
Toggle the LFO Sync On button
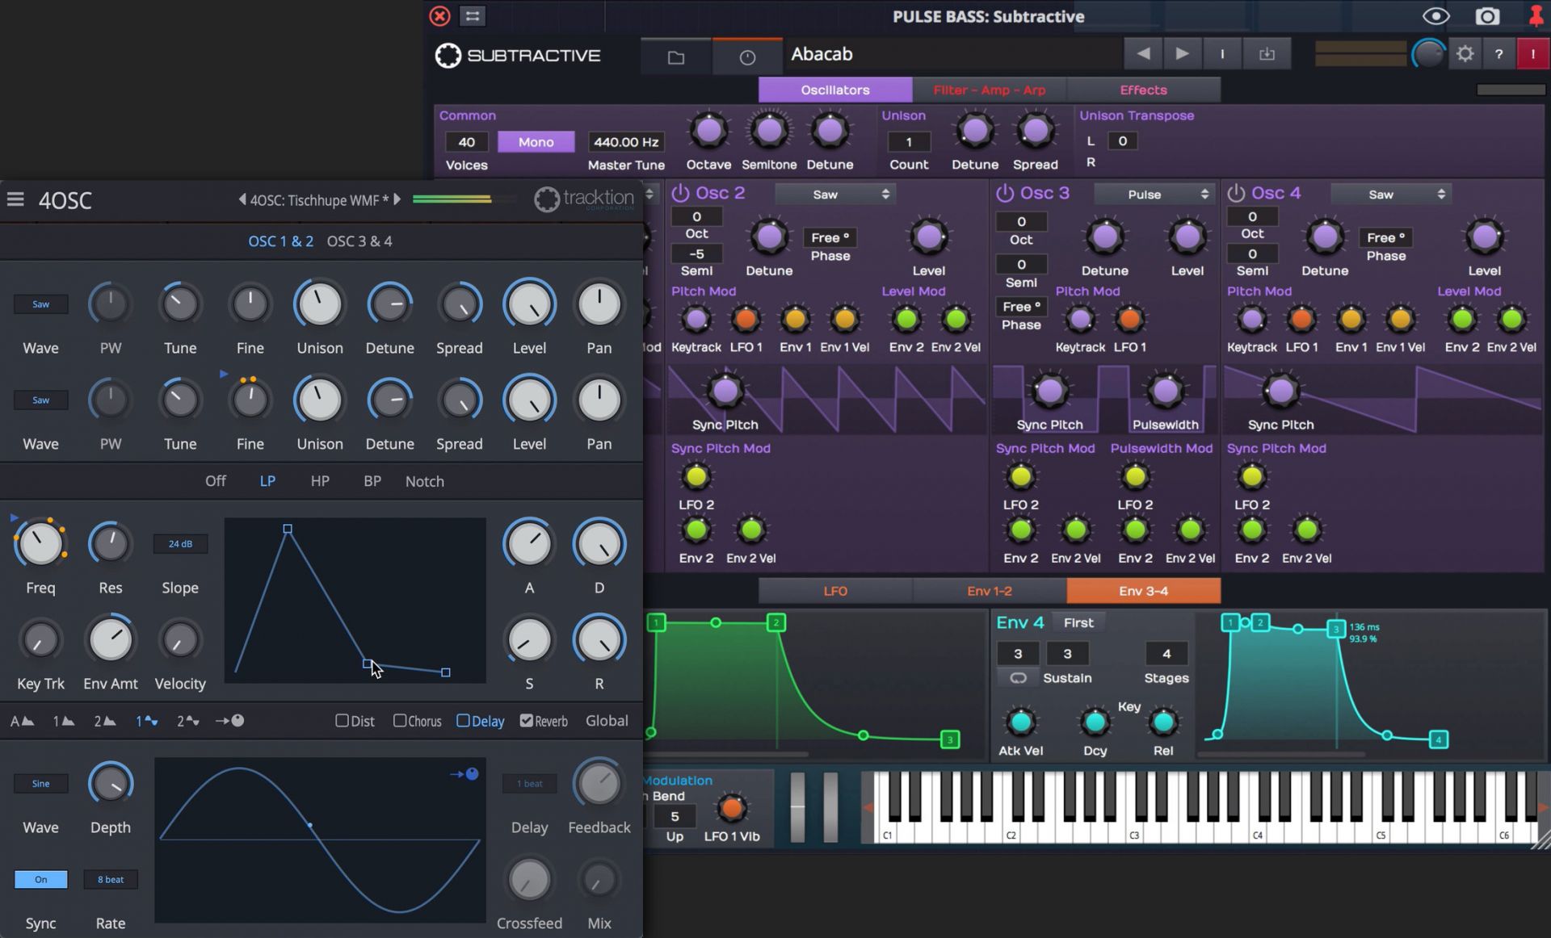tap(40, 879)
